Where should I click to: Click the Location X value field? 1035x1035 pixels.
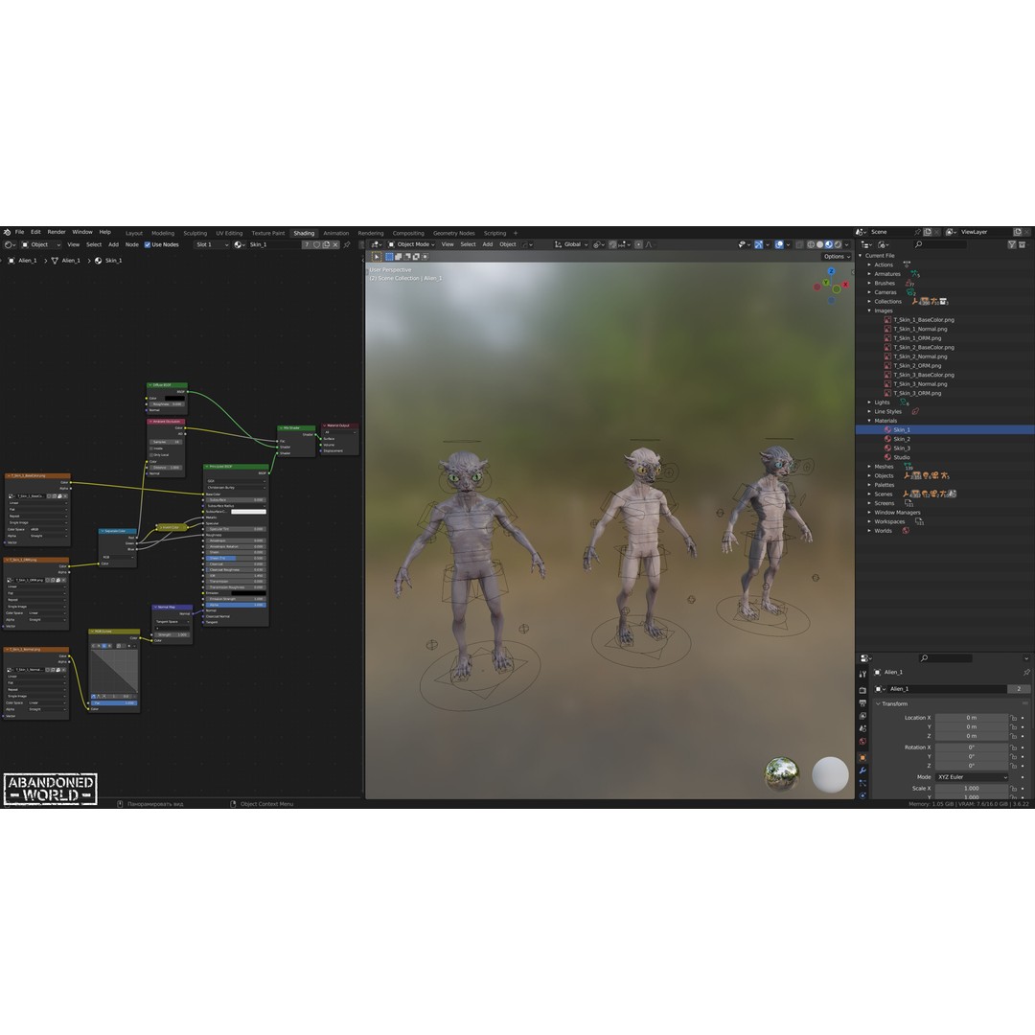point(972,718)
